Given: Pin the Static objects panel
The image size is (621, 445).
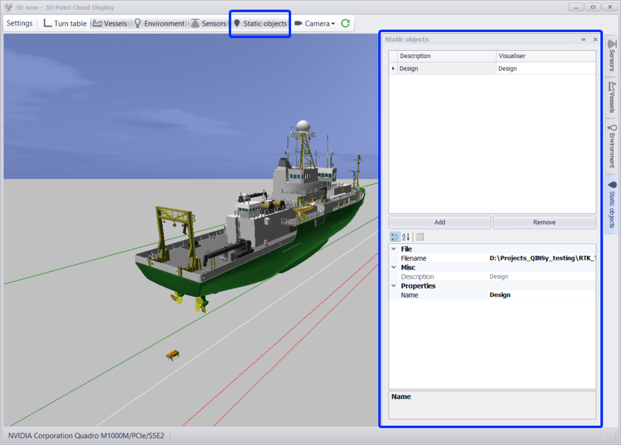Looking at the screenshot, I should (583, 39).
